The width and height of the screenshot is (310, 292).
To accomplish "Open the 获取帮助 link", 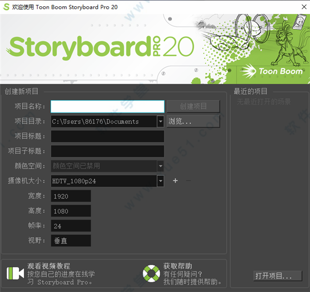I will click(x=178, y=266).
